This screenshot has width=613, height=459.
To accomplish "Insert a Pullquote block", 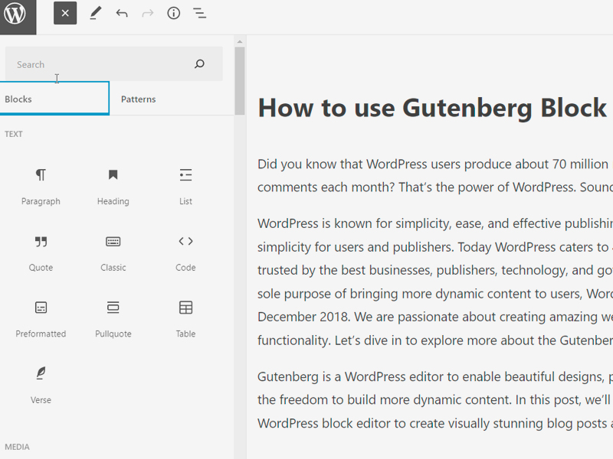I will [113, 318].
